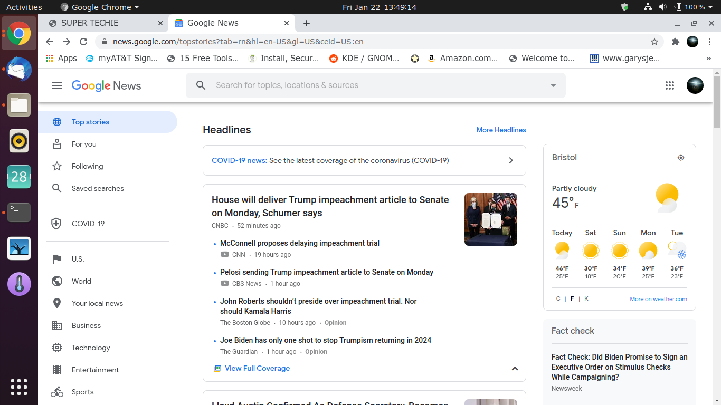Click the Chrome profile avatar in toolbar
721x405 pixels.
(x=692, y=42)
